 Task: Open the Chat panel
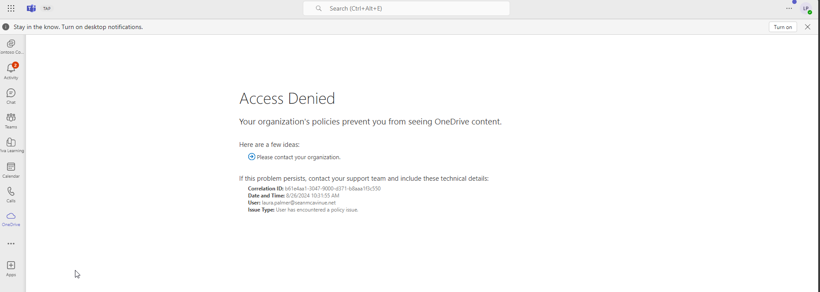click(11, 95)
